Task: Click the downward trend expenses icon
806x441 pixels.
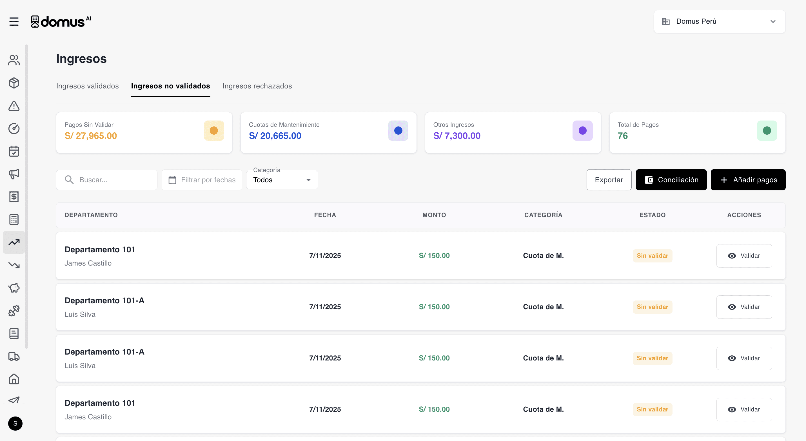Action: (x=14, y=265)
